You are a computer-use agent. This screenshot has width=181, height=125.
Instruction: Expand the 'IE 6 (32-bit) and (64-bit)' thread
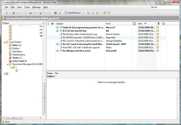(x=57, y=31)
